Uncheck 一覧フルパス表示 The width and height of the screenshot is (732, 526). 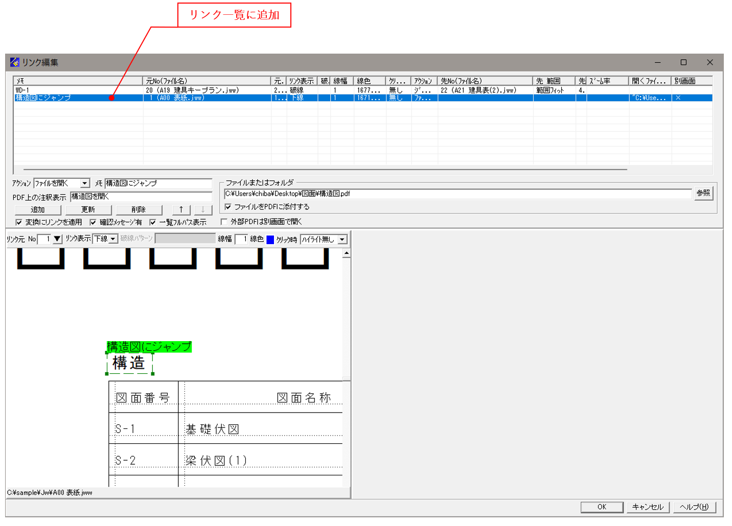pos(152,221)
